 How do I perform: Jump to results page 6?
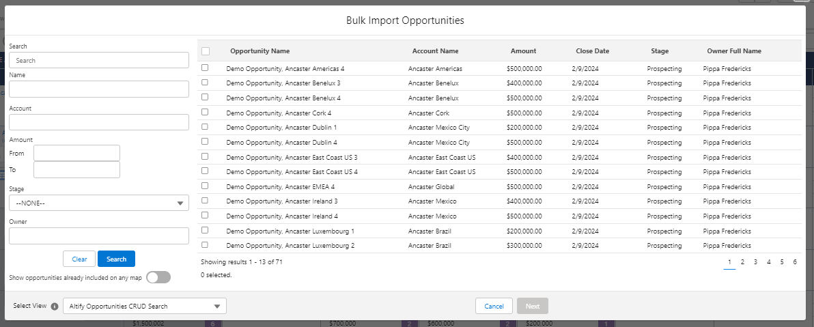tap(795, 262)
